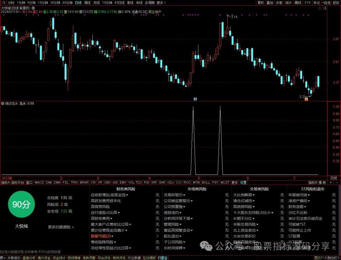
Task: Click 多股 multi-stock button
Action: pos(279,3)
